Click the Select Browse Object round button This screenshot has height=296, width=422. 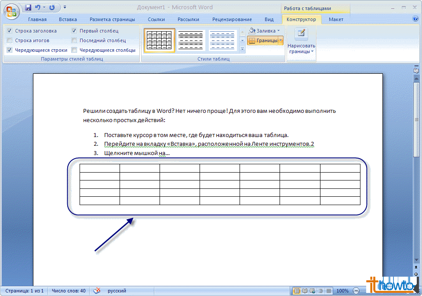point(416,274)
